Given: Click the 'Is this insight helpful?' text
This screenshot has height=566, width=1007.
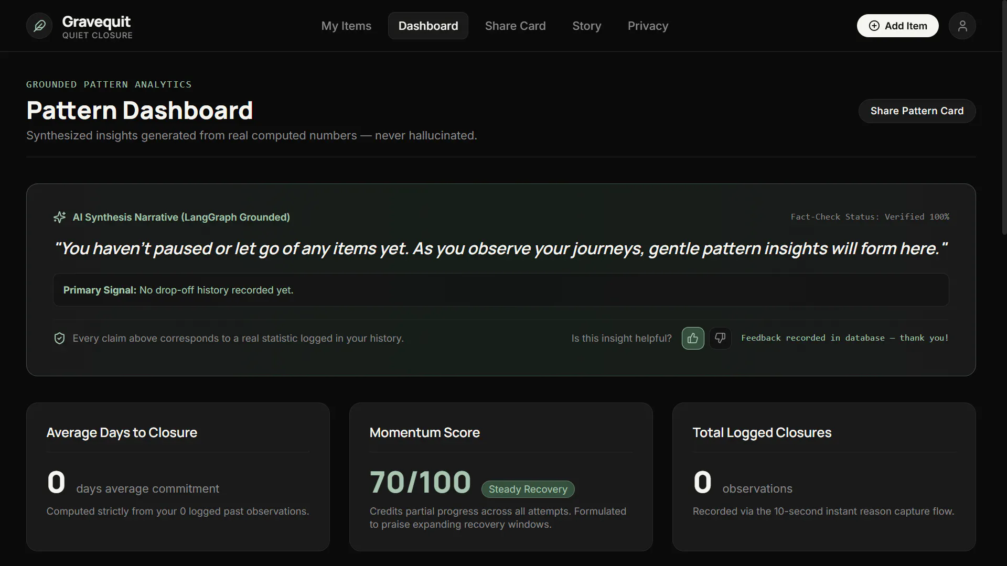Looking at the screenshot, I should pos(621,339).
